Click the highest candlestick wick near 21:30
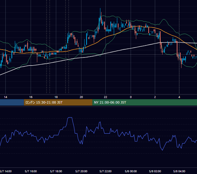The width and height of the screenshot is (197, 174). pos(100,12)
